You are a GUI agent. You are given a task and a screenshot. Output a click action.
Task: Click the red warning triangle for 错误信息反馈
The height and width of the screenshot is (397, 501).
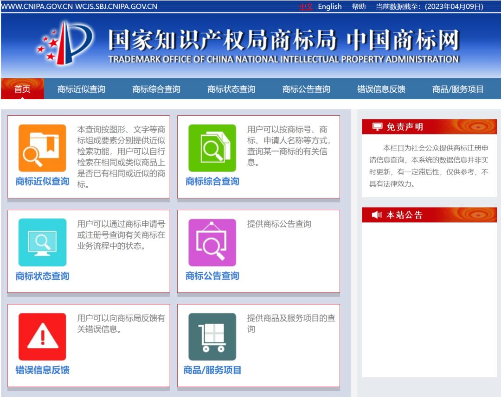pos(42,336)
